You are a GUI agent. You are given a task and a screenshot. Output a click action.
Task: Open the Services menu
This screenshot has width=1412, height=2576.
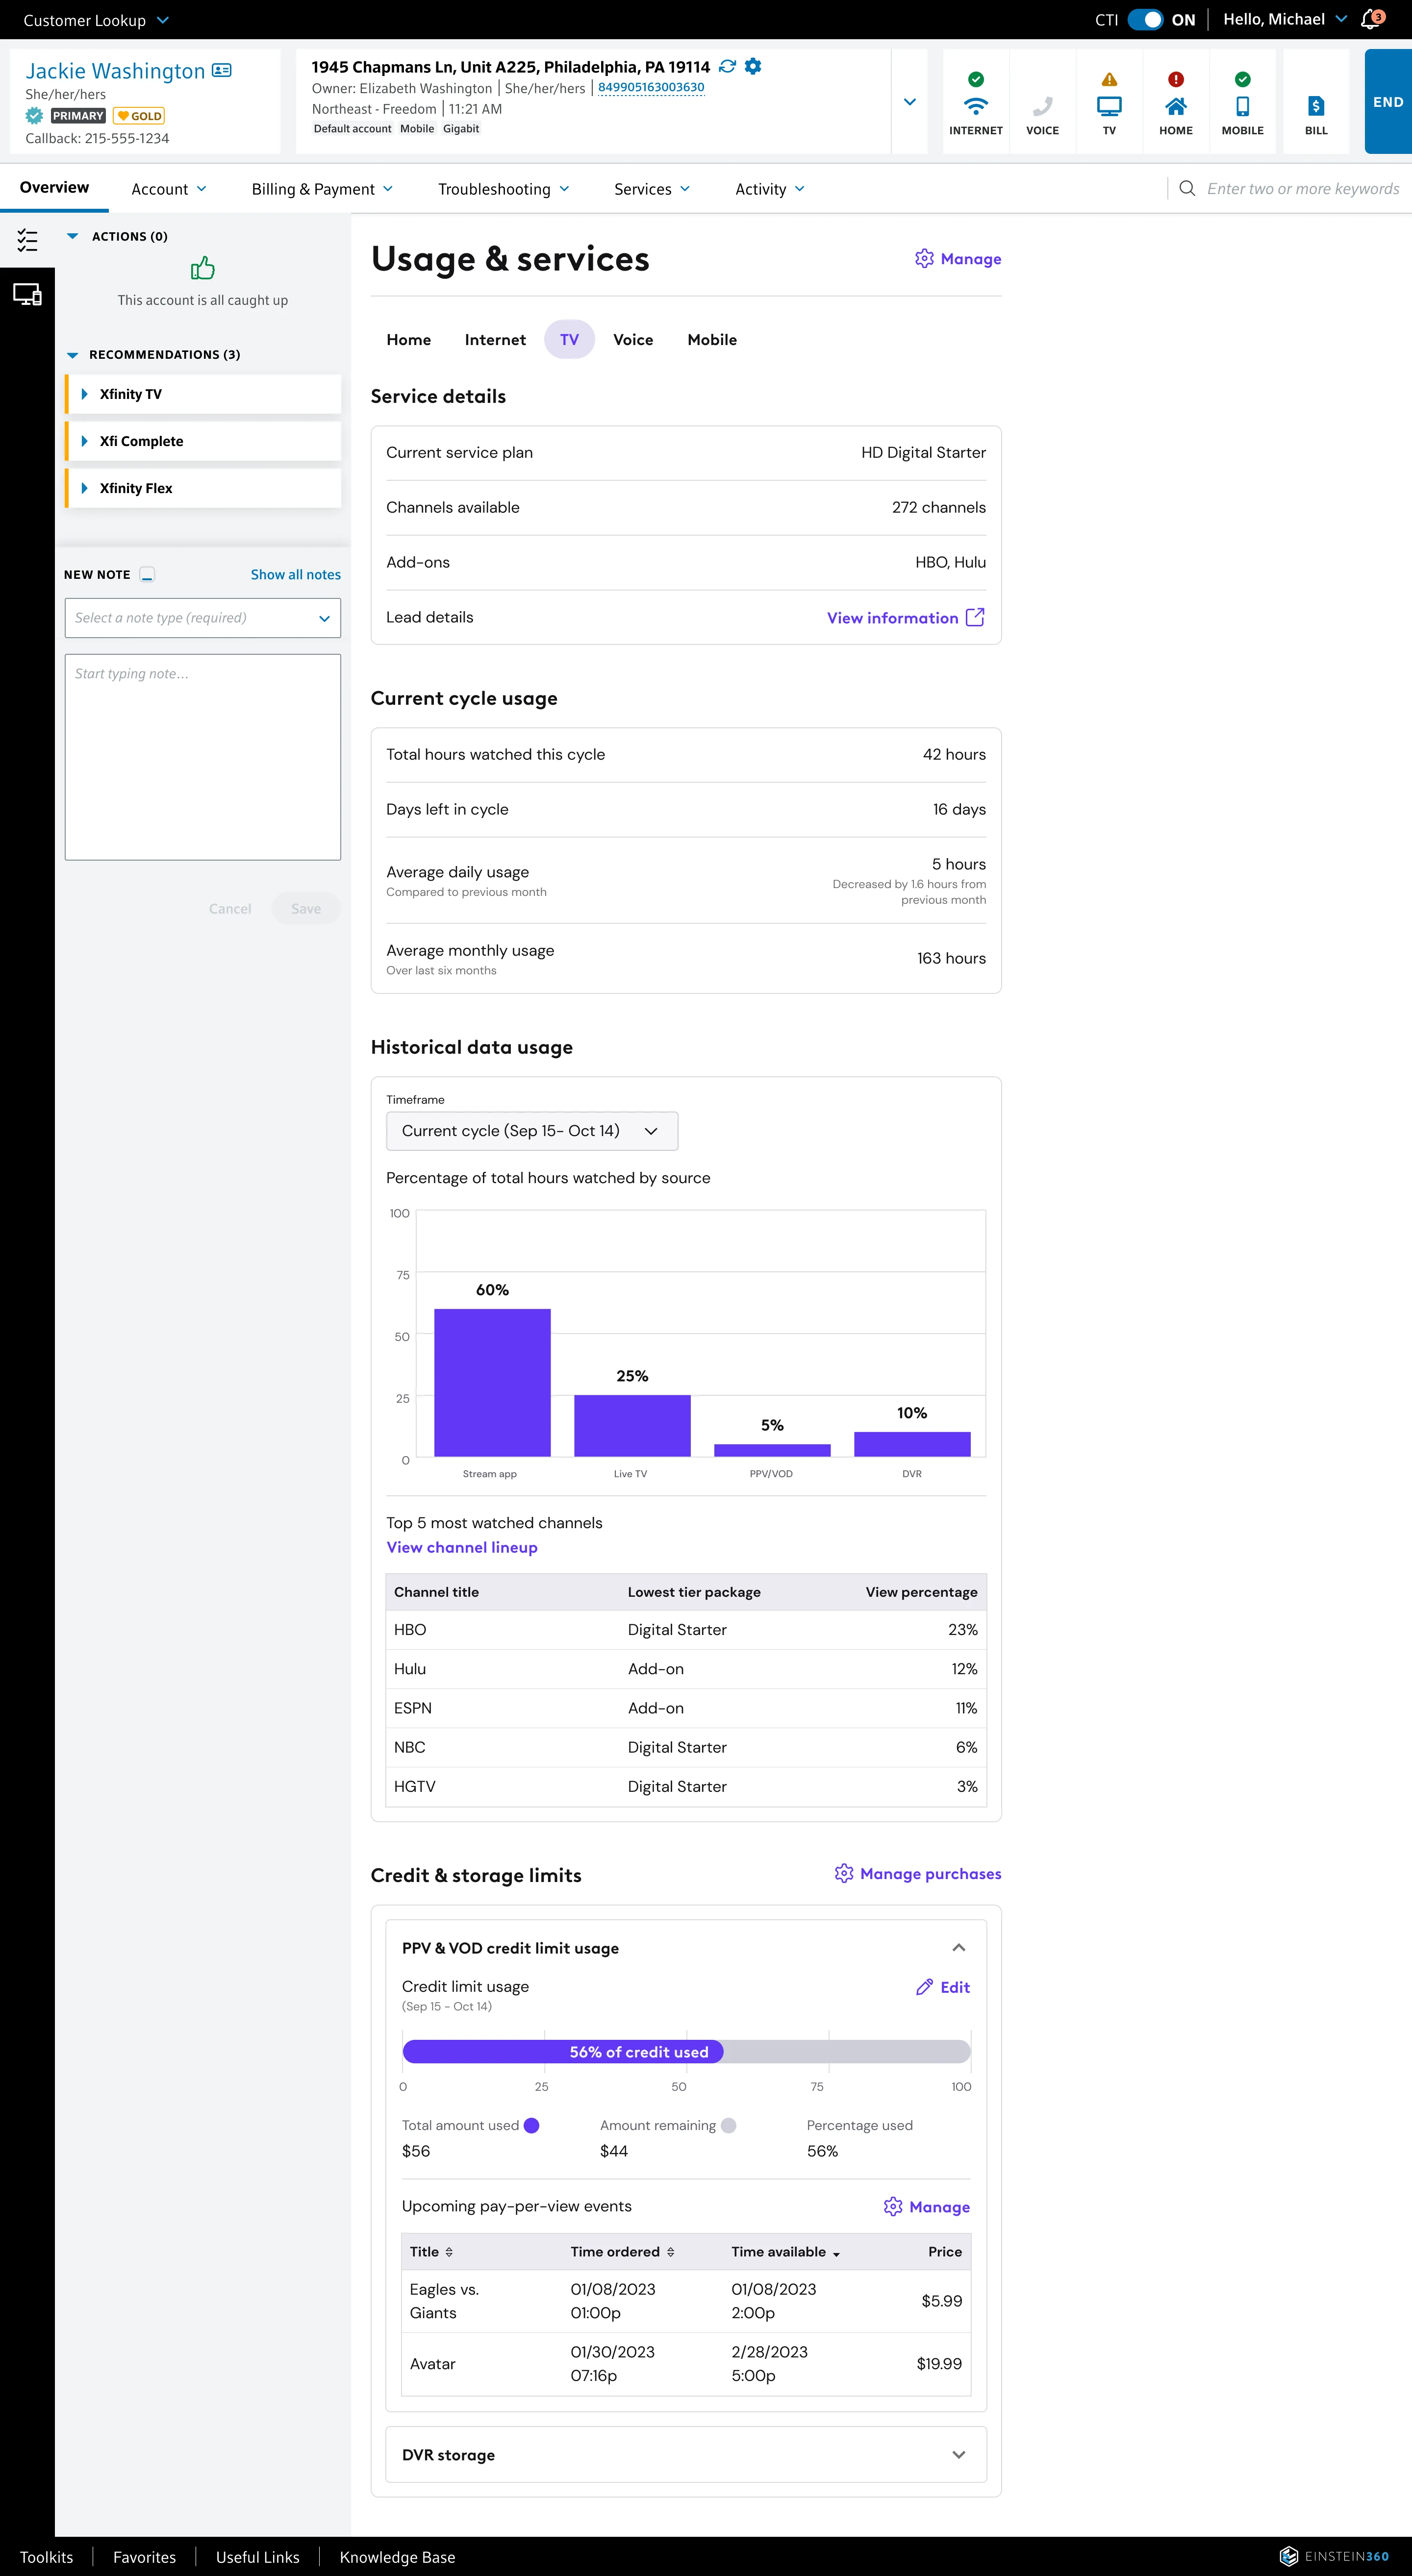(652, 189)
